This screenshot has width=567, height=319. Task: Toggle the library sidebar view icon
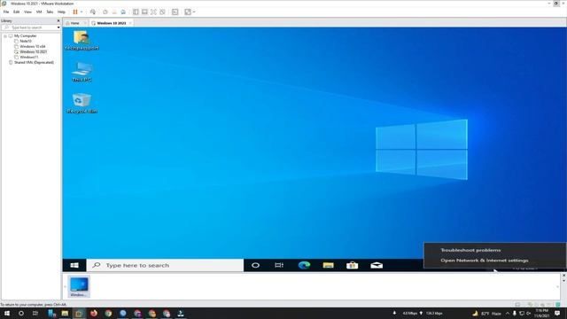(136, 12)
